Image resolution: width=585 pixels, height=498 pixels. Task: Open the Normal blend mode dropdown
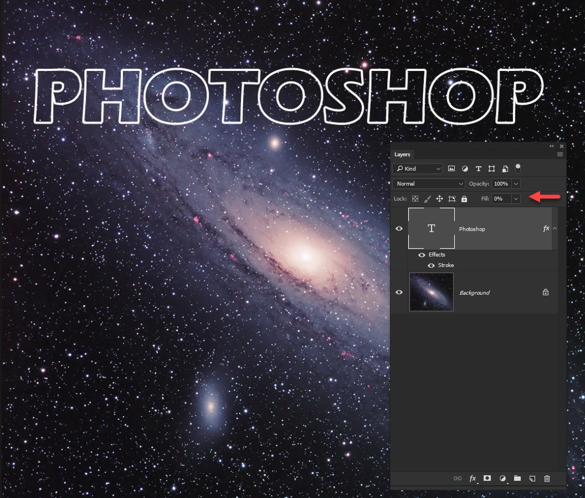tap(429, 183)
